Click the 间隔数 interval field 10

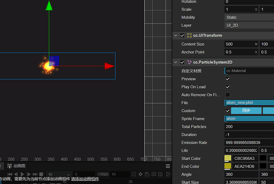120,174
